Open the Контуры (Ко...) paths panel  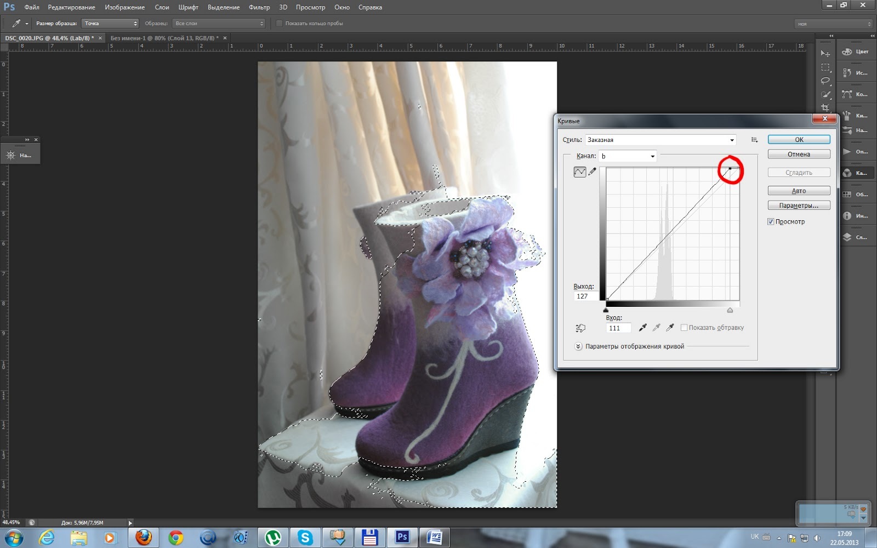pos(855,94)
